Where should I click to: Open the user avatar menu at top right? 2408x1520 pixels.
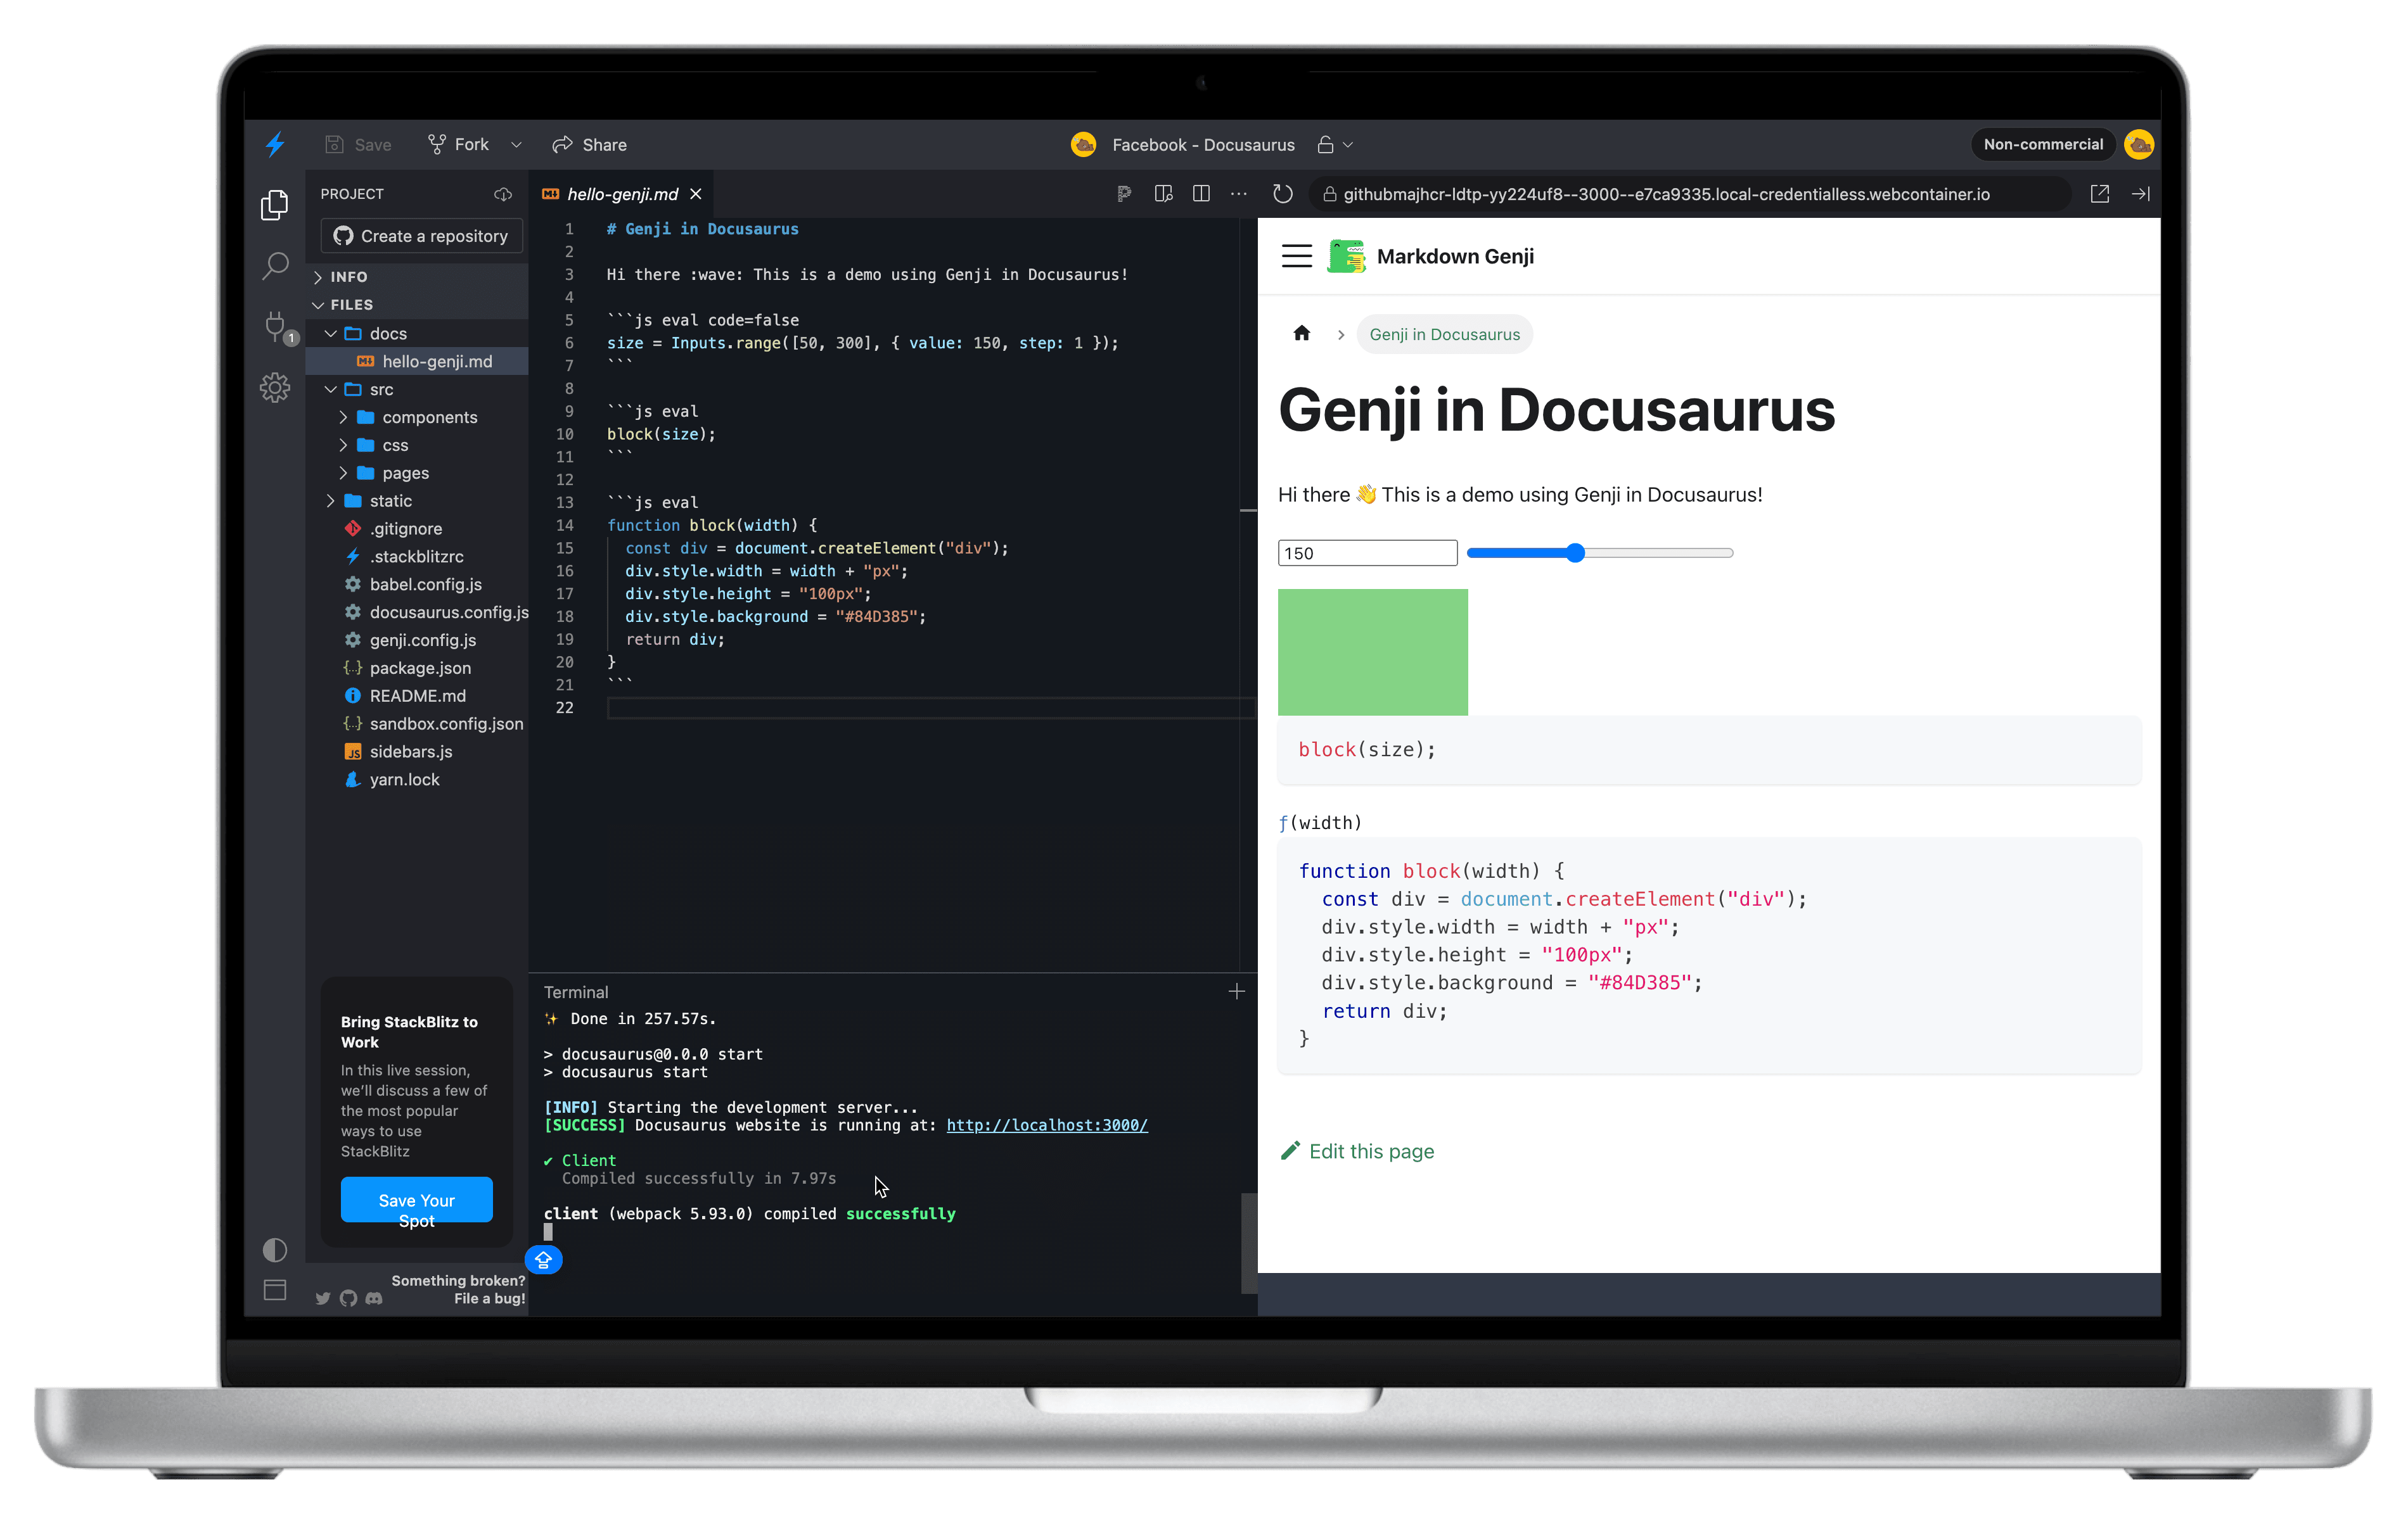[x=2139, y=144]
